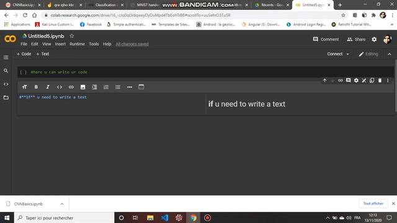The height and width of the screenshot is (223, 397).
Task: Toggle heading format in text cell toolbar
Action: pyautogui.click(x=25, y=87)
